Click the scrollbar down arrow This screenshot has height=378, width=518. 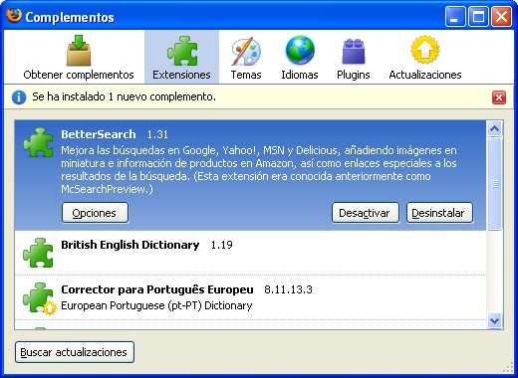[x=495, y=321]
